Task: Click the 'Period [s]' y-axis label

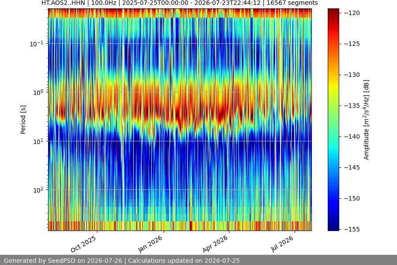Action: (x=23, y=120)
